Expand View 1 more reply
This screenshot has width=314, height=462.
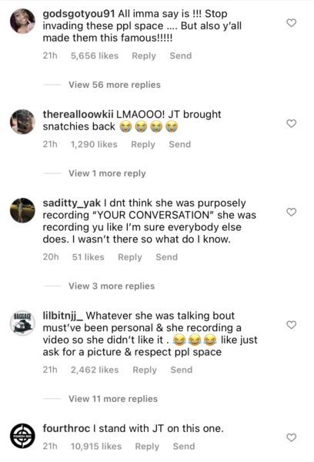(107, 173)
